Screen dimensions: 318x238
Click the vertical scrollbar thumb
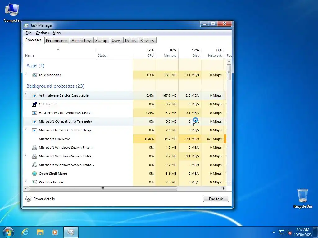229,72
